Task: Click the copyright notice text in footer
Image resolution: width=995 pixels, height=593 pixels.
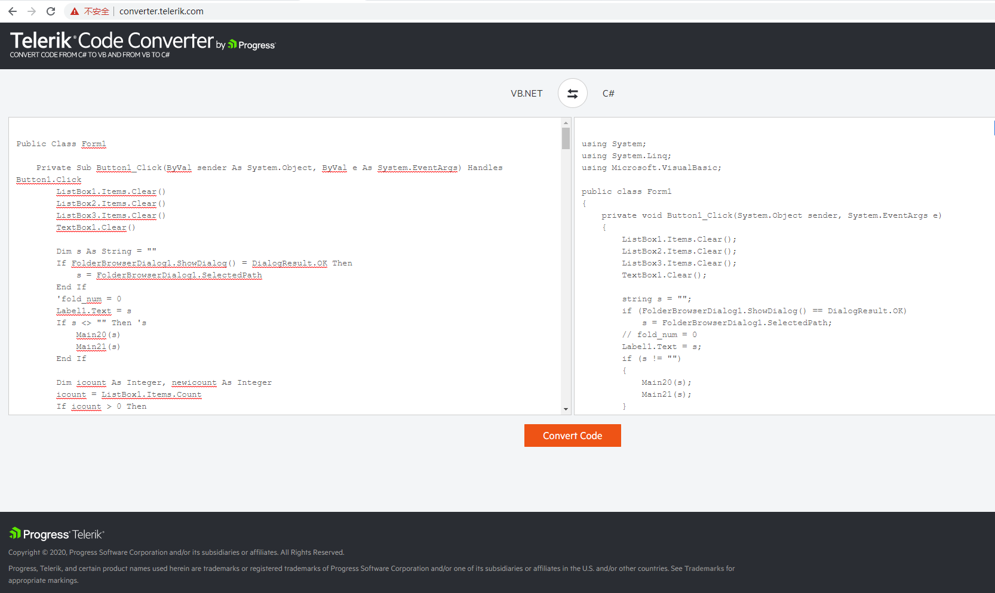Action: point(176,552)
